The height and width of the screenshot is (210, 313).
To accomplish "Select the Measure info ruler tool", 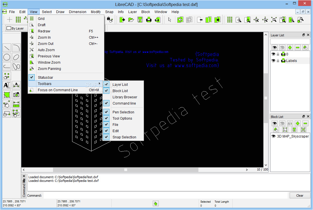I will 16,104.
